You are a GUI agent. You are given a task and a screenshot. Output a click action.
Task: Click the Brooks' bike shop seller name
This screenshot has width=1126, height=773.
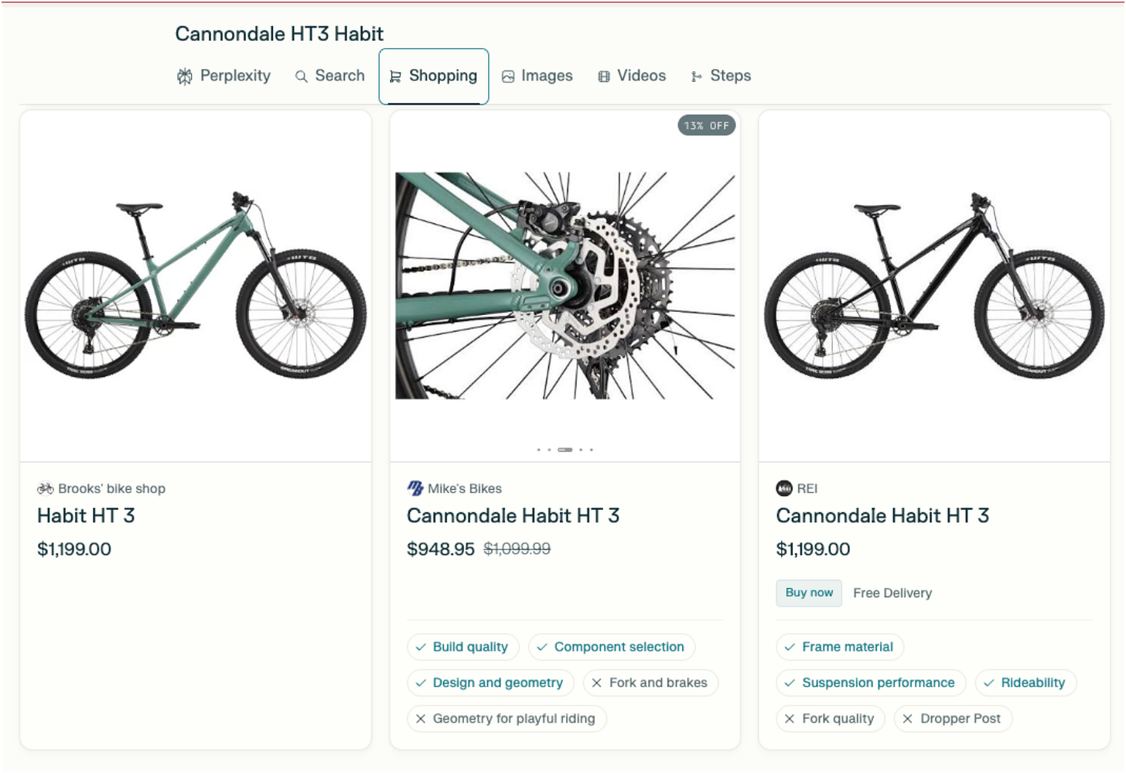coord(111,488)
